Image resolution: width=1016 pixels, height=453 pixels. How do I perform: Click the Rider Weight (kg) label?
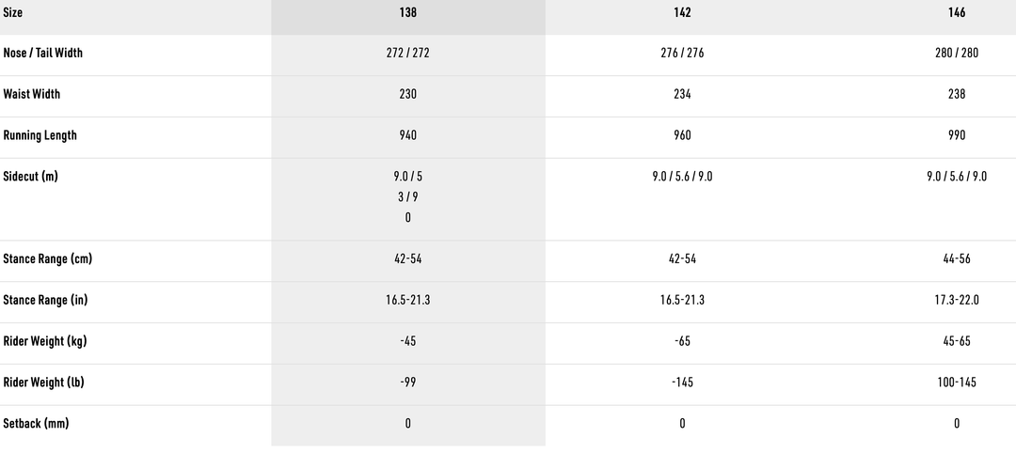coord(45,341)
